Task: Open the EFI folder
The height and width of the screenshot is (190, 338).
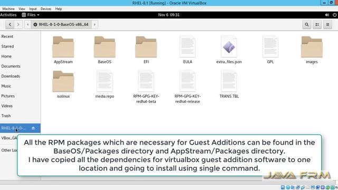Action: [146, 50]
